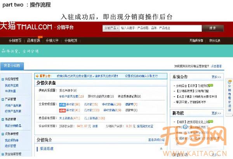
Task: Collapse the 资金结算管理 sidebar section
Action: tap(3, 154)
